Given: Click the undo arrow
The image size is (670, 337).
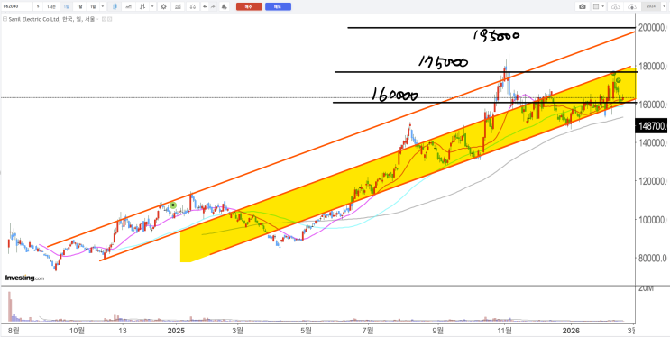Looking at the screenshot, I should click(x=205, y=6).
